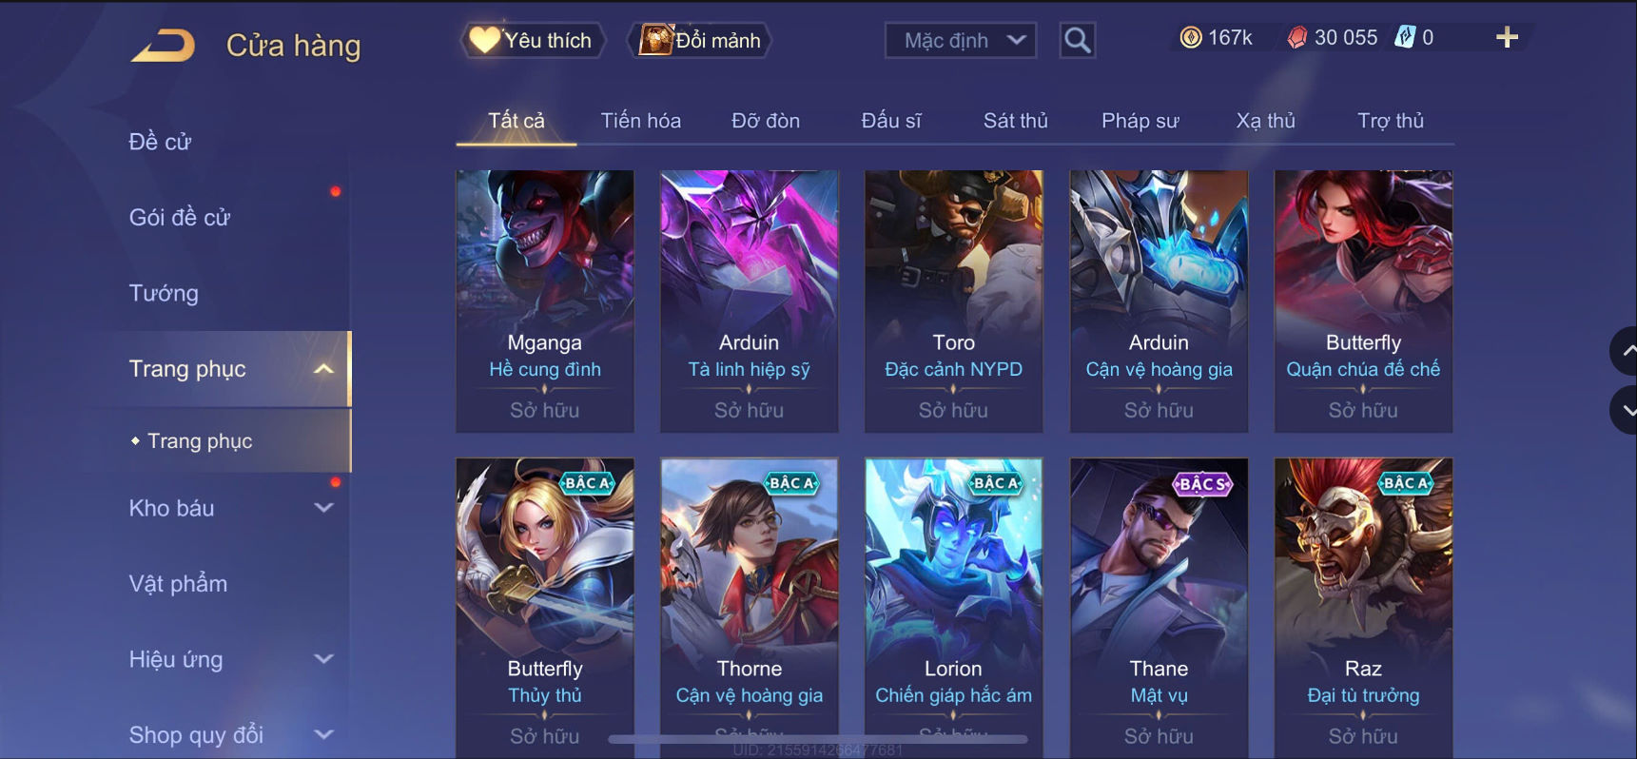The height and width of the screenshot is (759, 1637).
Task: Click the gold coin balance icon
Action: click(x=1191, y=37)
